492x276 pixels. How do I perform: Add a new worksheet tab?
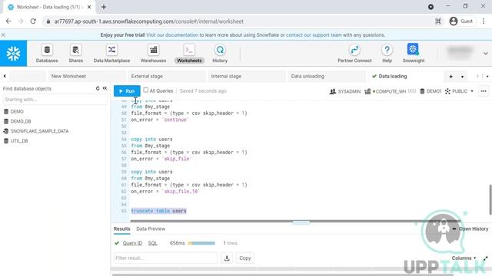click(x=451, y=77)
